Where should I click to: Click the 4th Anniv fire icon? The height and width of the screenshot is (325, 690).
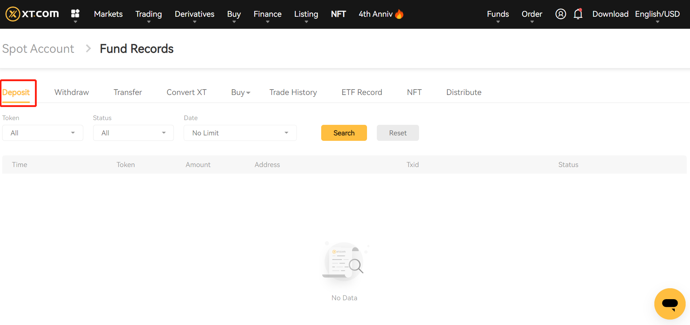(x=399, y=14)
